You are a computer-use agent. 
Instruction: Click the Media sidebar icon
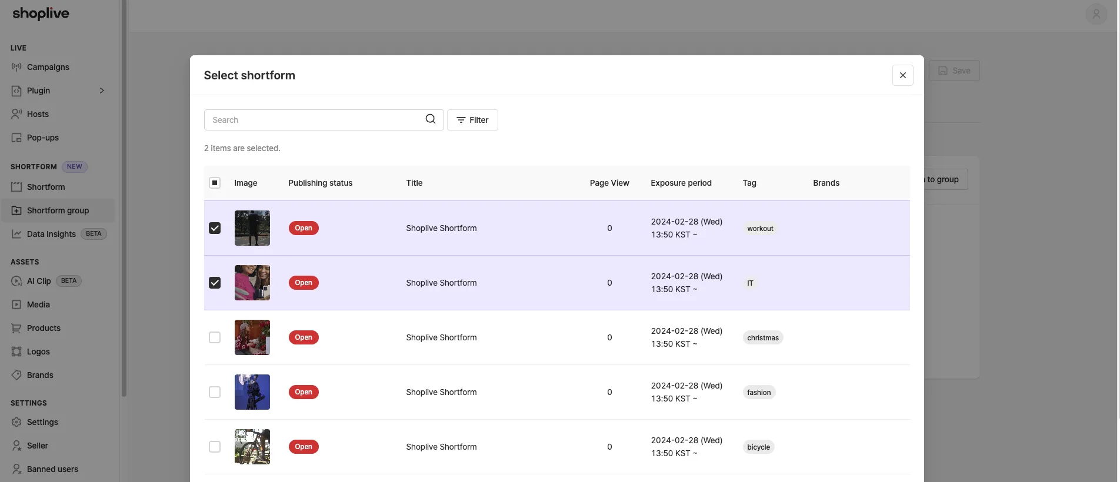coord(16,304)
